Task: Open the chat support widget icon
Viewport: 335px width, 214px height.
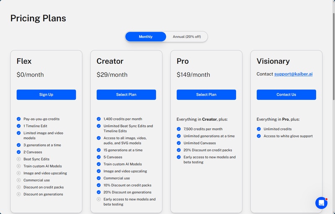Action: pyautogui.click(x=321, y=203)
